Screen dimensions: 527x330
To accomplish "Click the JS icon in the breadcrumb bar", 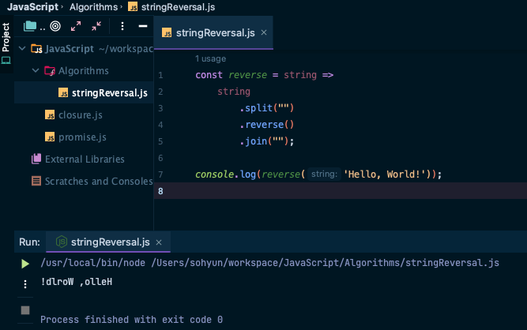I will (x=133, y=7).
